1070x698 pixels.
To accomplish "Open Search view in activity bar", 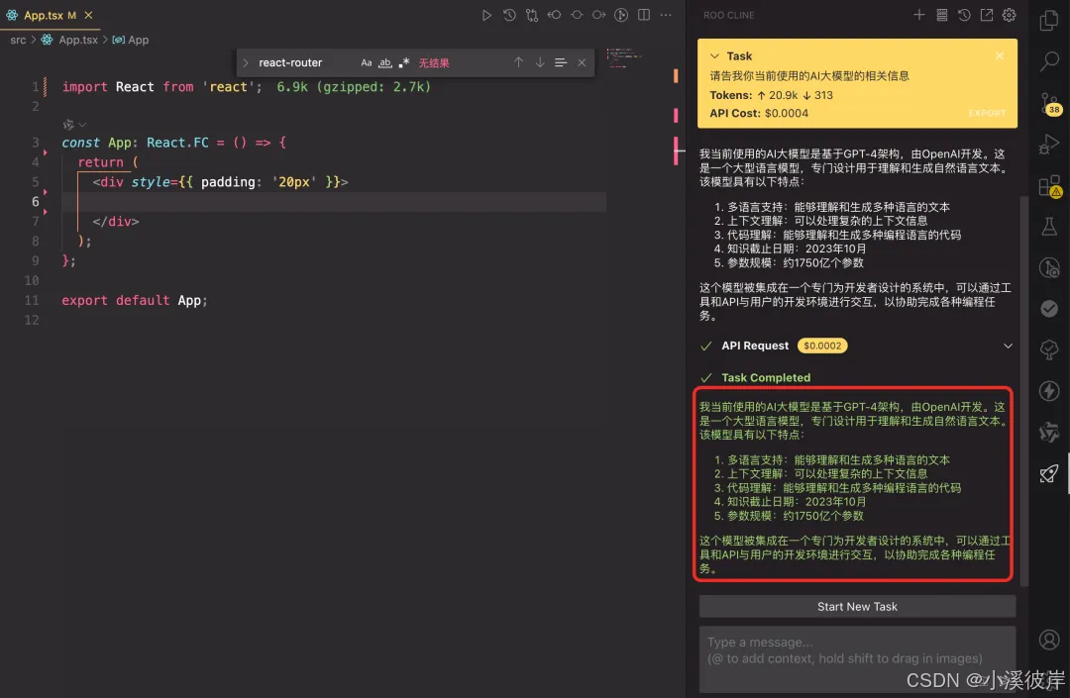I will click(x=1049, y=61).
